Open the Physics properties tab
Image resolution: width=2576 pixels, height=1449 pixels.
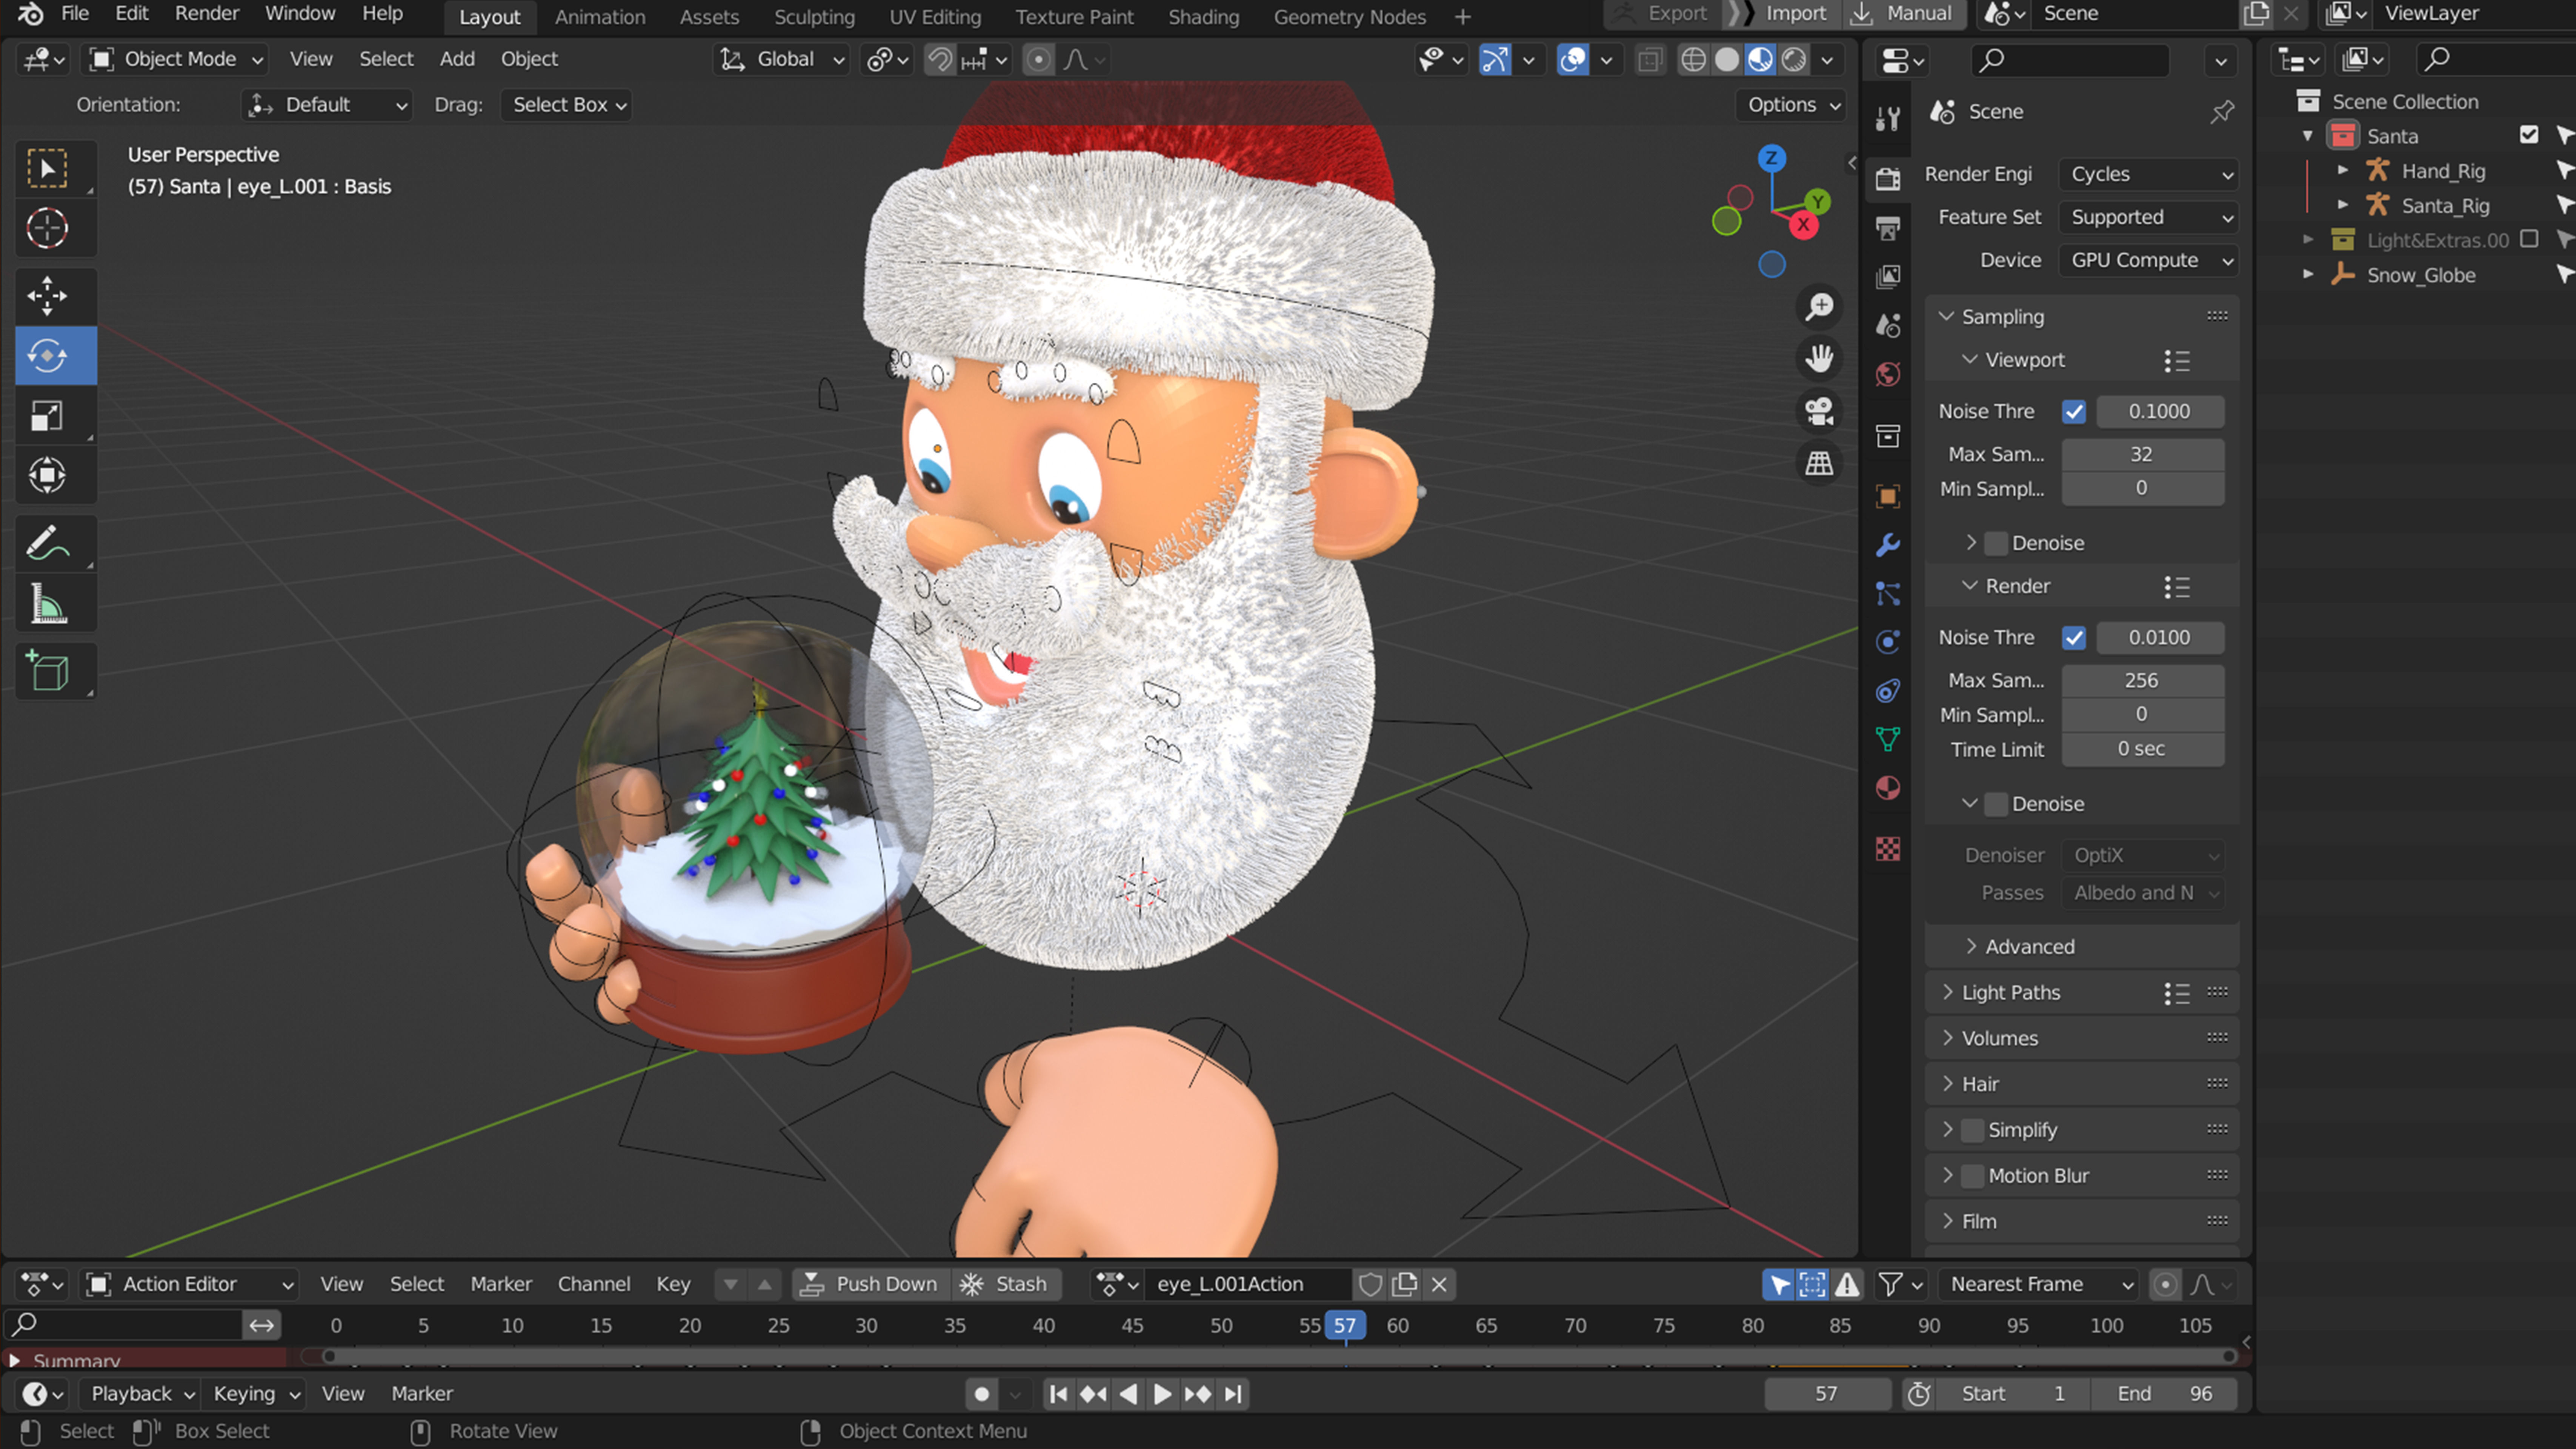[x=1888, y=642]
